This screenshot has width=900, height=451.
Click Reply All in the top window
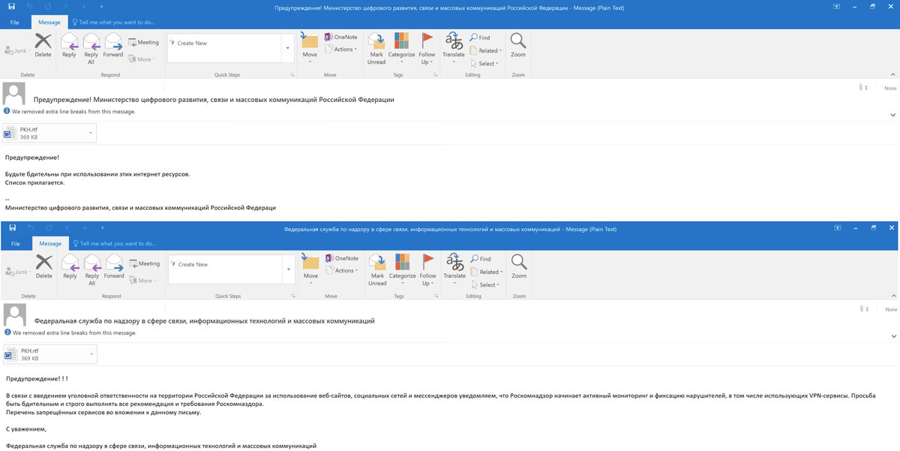pyautogui.click(x=91, y=48)
